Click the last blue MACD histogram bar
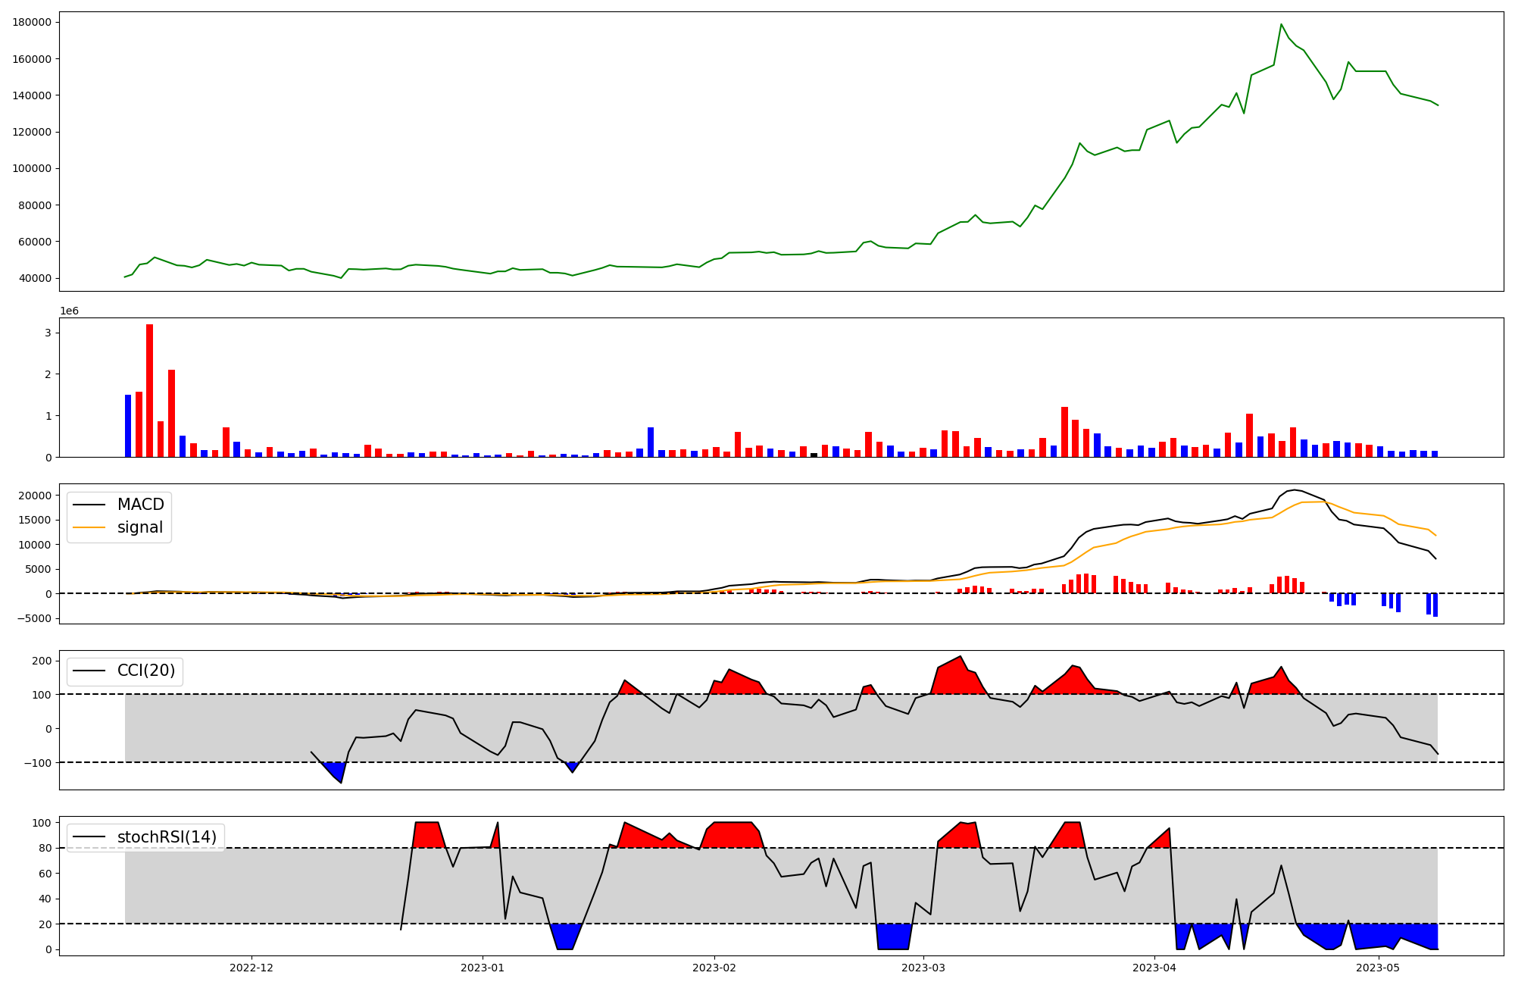This screenshot has height=985, width=1515. tap(1435, 605)
